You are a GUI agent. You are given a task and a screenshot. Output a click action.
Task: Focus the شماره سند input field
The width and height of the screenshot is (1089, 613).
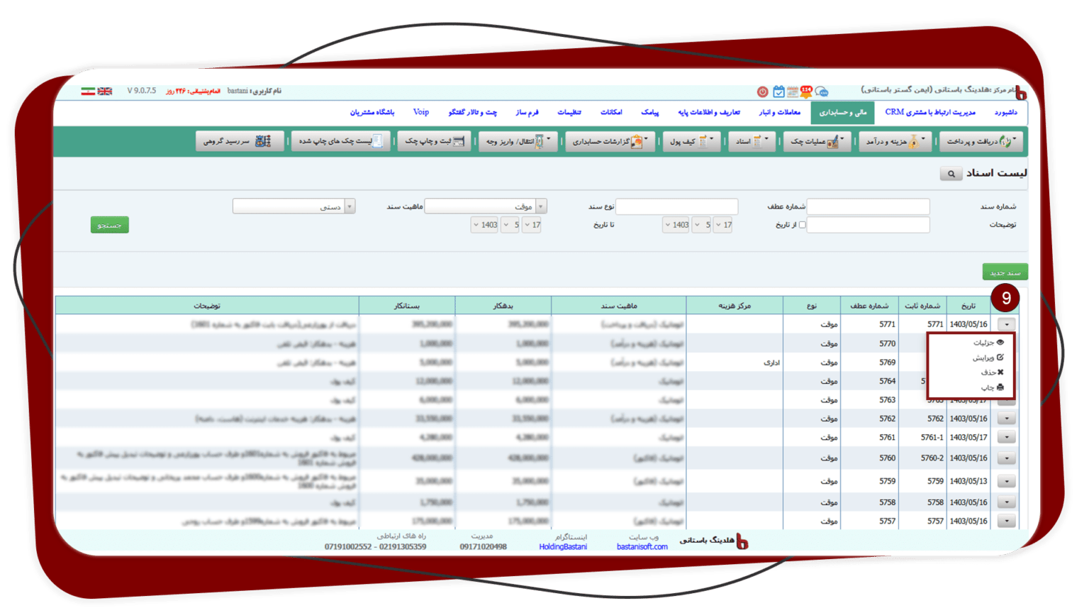point(868,206)
